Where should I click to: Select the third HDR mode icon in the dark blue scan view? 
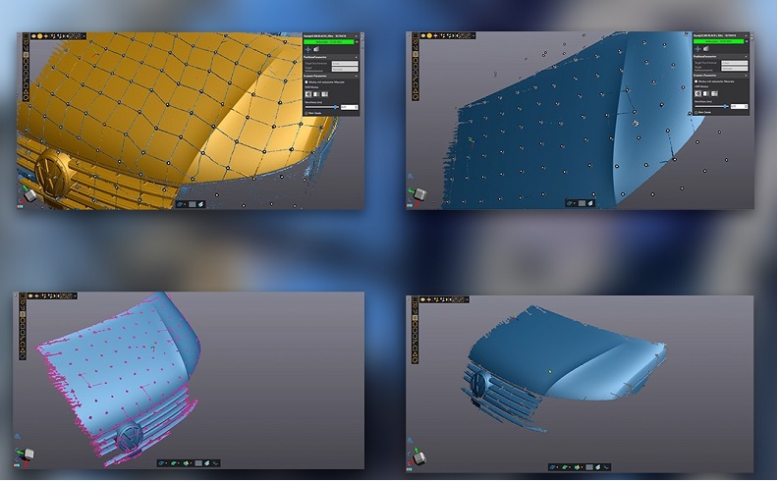click(714, 93)
